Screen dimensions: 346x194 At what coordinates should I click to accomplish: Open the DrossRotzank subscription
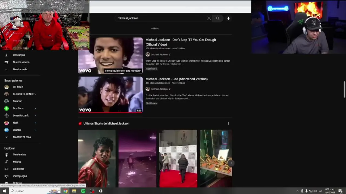pyautogui.click(x=21, y=116)
